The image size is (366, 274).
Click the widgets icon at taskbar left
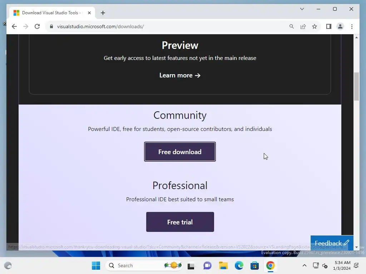click(8, 265)
